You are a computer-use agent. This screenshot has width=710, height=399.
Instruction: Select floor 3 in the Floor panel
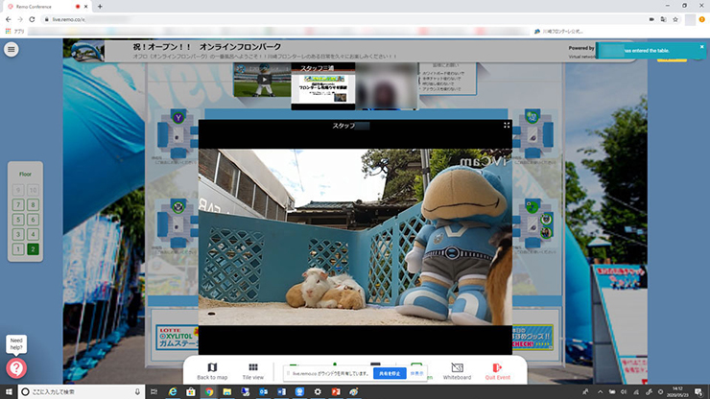(18, 234)
